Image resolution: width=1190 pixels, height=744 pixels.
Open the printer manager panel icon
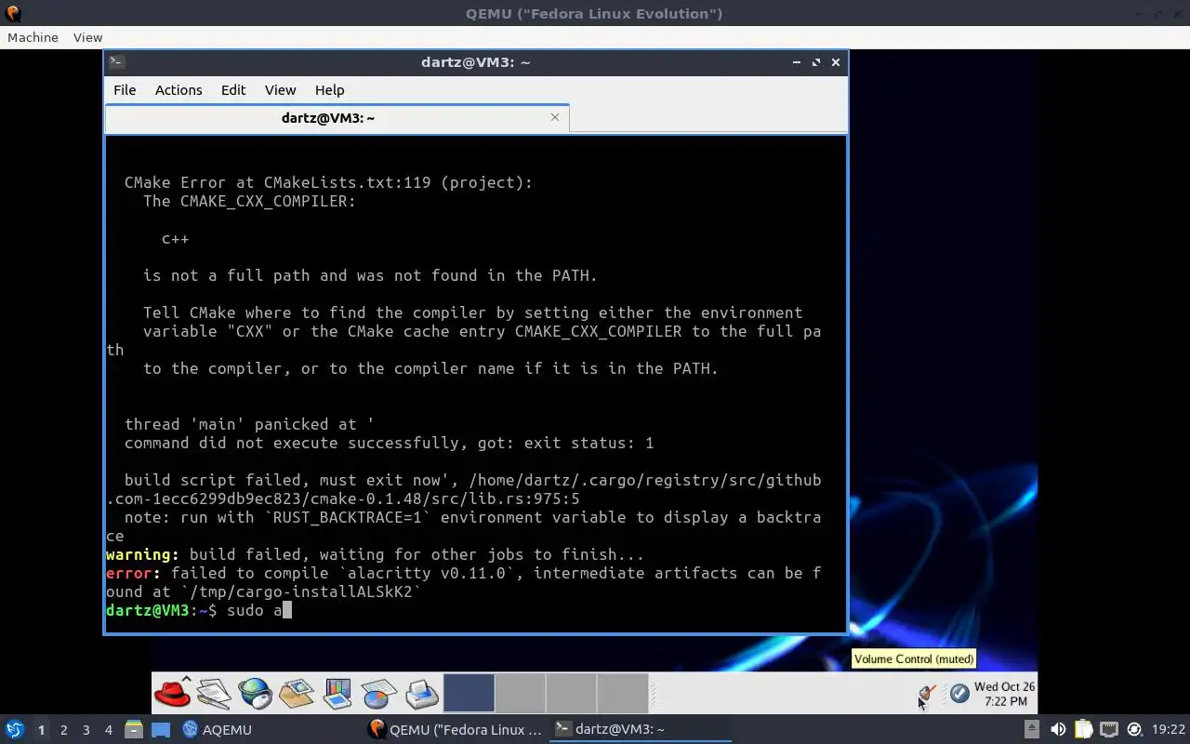coord(421,694)
